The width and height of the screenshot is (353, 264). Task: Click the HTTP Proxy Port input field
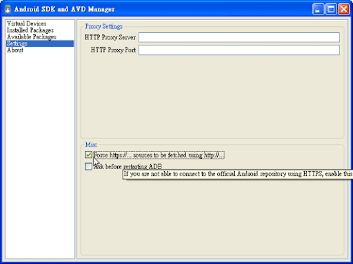click(239, 50)
